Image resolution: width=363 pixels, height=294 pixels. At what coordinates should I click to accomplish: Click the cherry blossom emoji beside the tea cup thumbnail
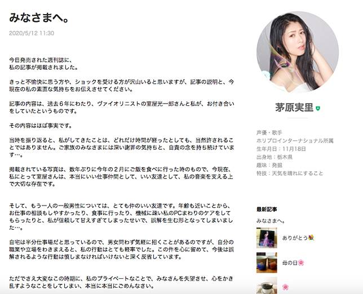(x=285, y=287)
